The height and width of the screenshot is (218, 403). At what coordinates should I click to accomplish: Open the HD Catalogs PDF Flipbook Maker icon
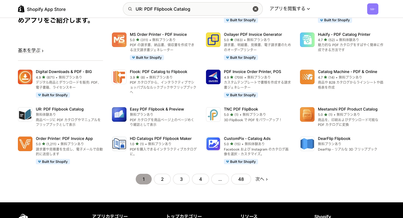[119, 144]
